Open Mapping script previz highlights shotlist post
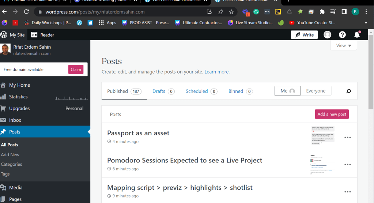The height and width of the screenshot is (203, 374). point(180,188)
